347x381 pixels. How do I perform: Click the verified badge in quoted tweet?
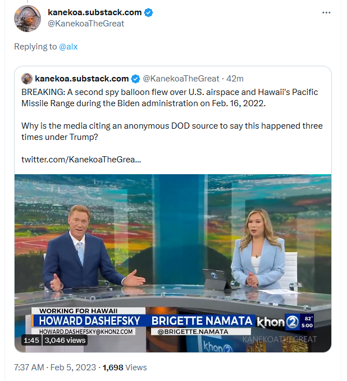coord(135,79)
